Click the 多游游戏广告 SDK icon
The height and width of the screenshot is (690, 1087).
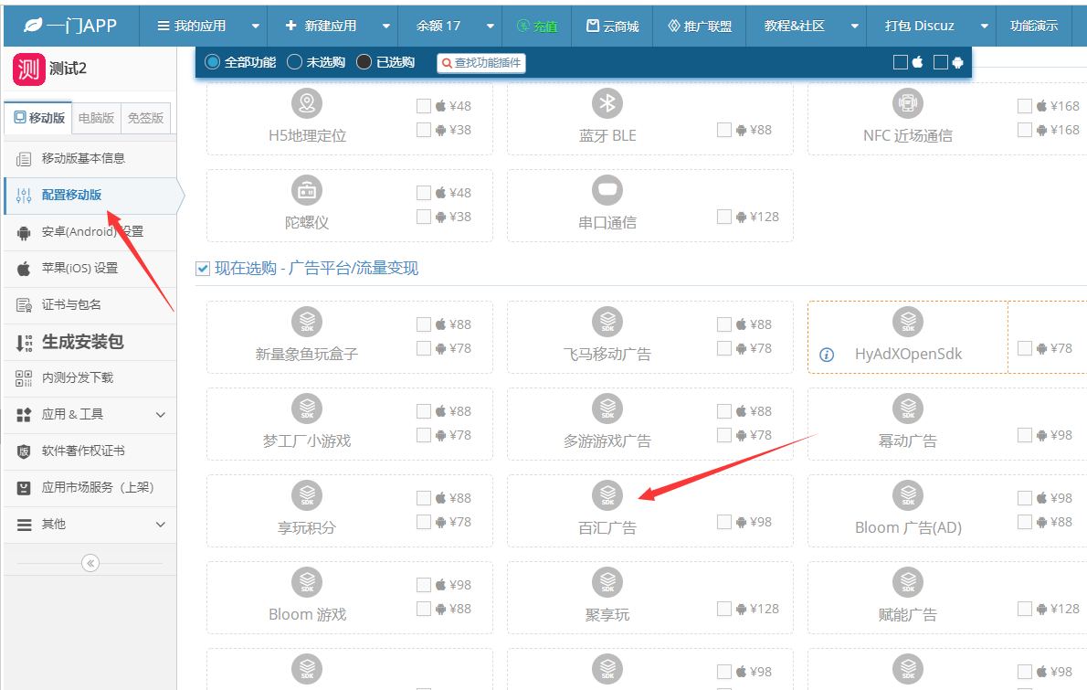[x=607, y=409]
